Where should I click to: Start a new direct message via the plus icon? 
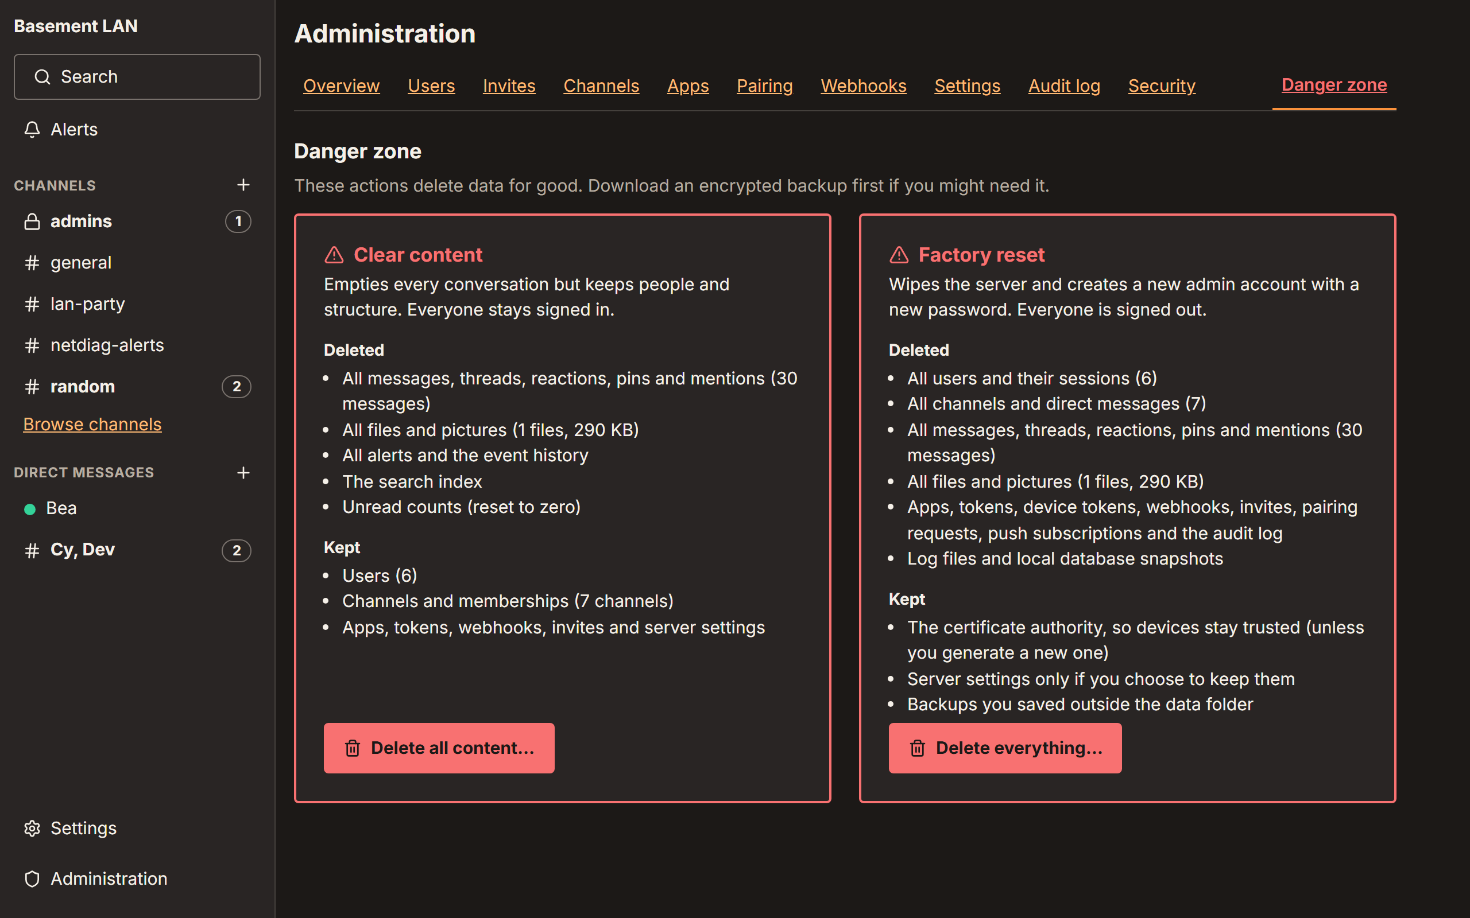coord(243,472)
